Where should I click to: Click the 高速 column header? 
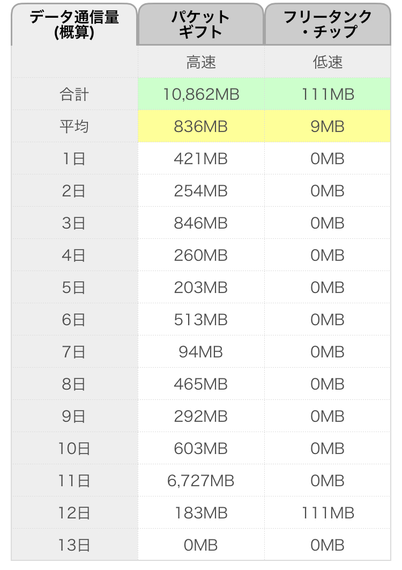(201, 62)
